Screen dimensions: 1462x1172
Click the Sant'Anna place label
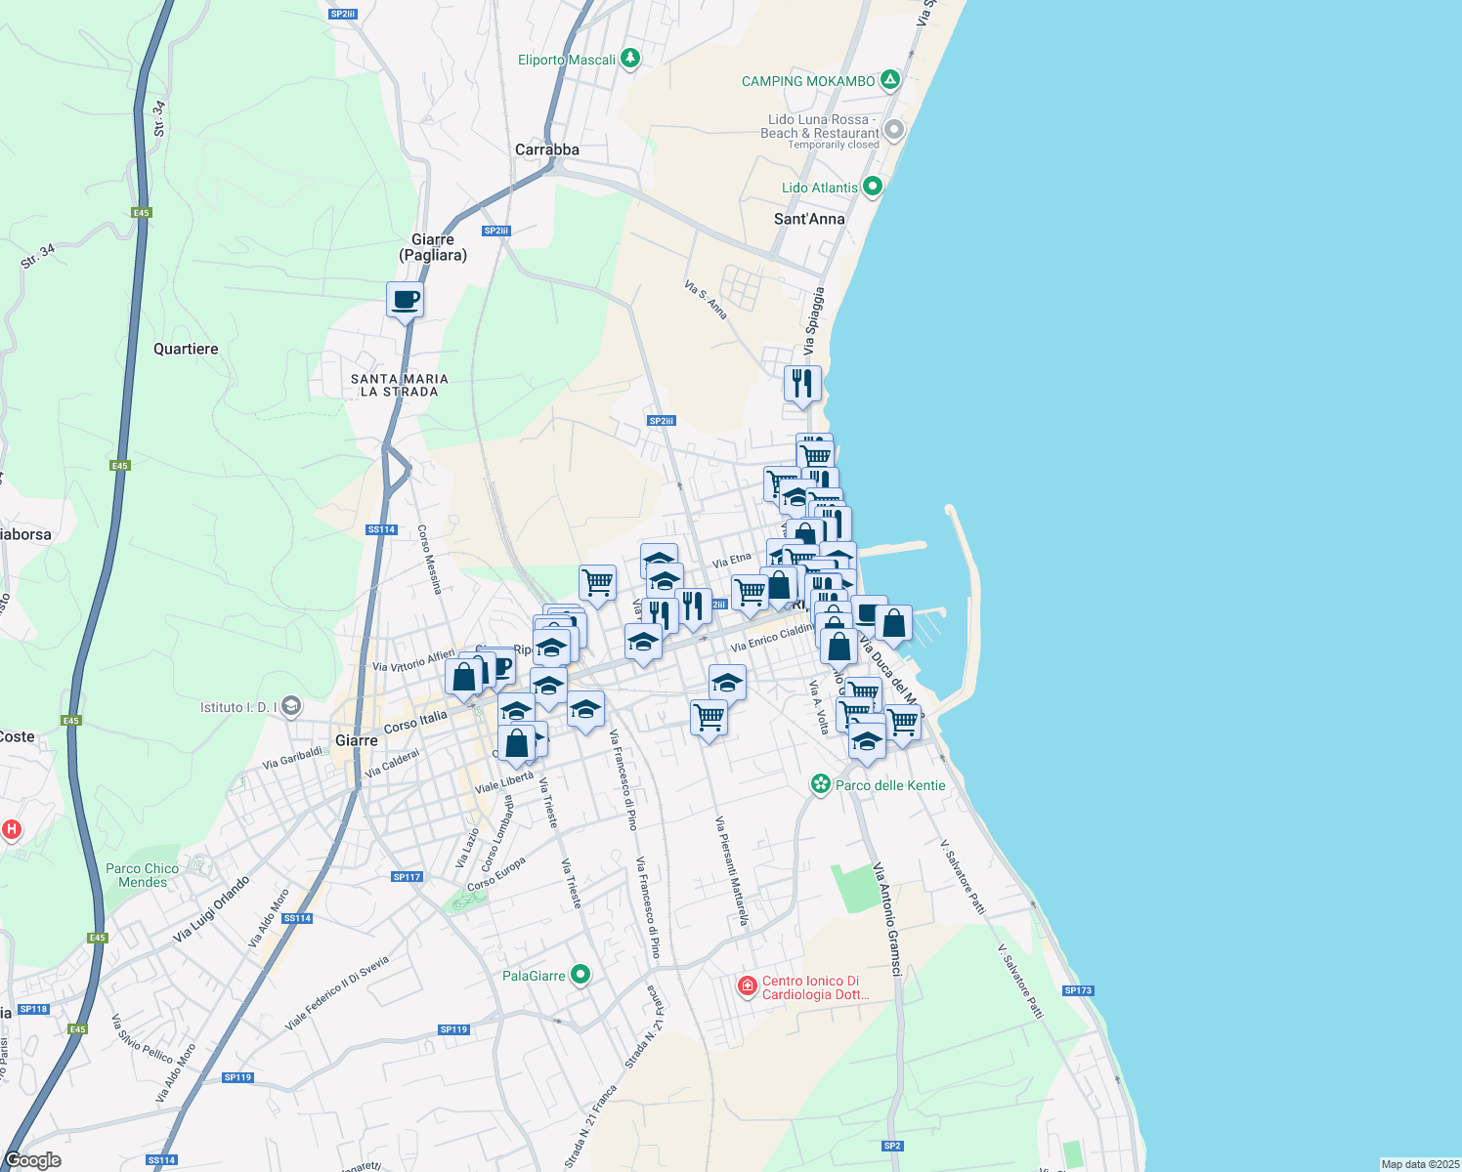(808, 220)
